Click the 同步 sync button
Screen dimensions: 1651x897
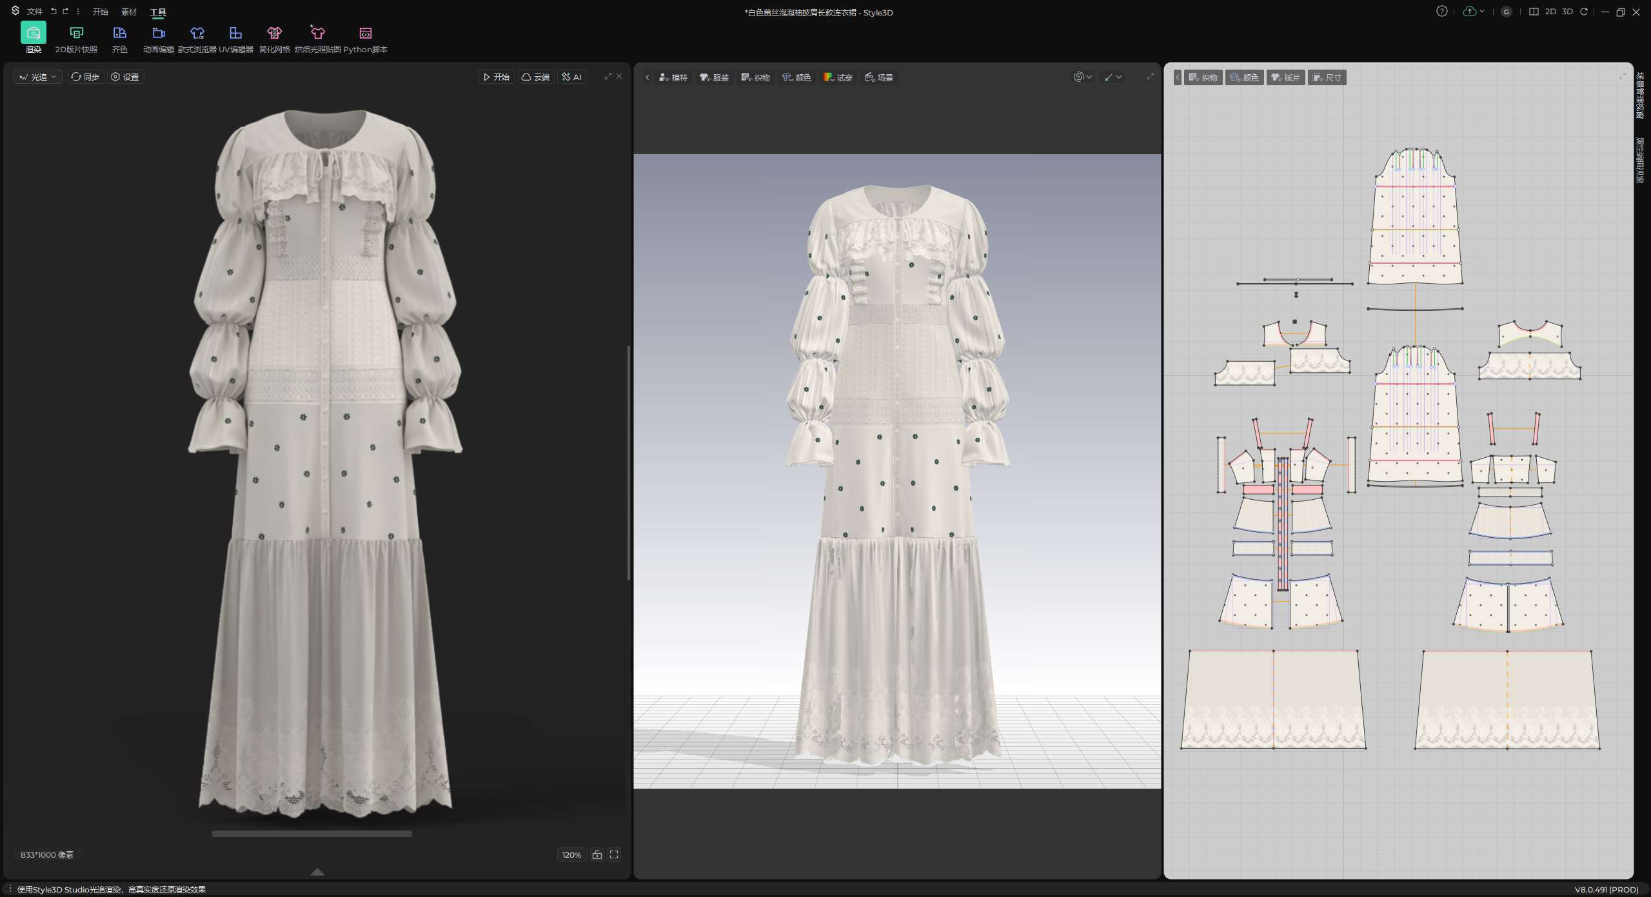click(86, 77)
